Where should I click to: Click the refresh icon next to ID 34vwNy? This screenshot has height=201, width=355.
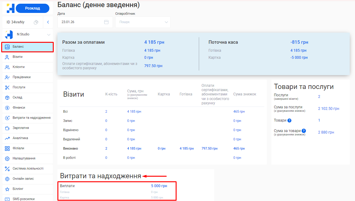(x=36, y=22)
